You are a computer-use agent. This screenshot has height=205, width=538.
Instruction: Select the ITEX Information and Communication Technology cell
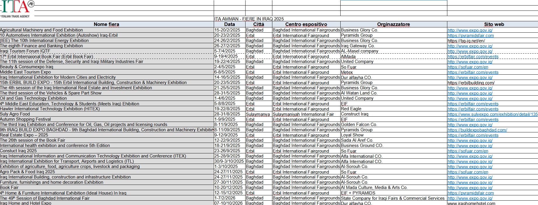point(107,156)
